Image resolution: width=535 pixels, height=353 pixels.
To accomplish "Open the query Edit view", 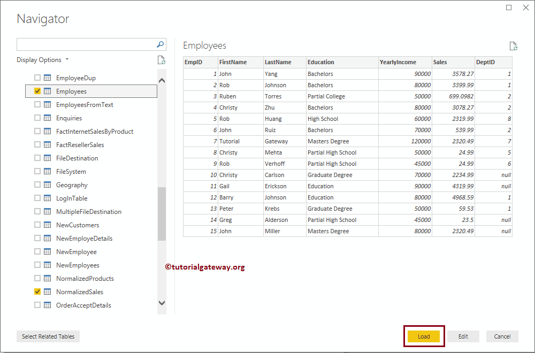I will (463, 336).
